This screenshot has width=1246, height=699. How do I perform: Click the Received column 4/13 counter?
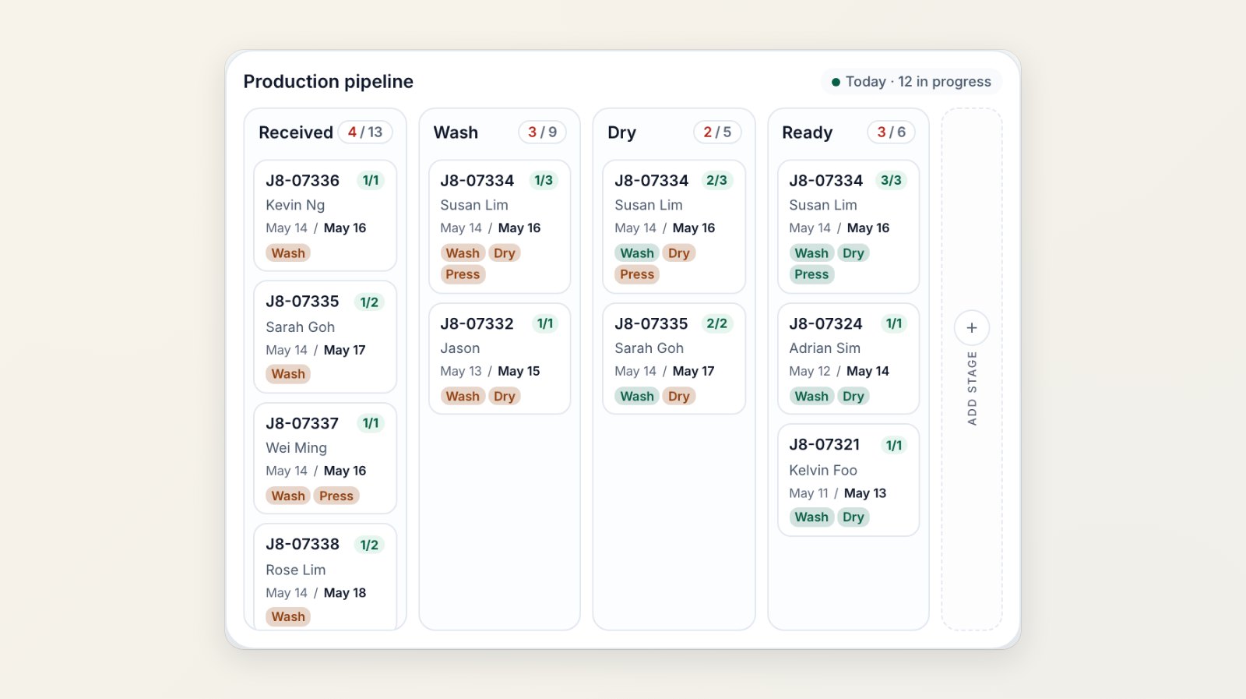365,132
